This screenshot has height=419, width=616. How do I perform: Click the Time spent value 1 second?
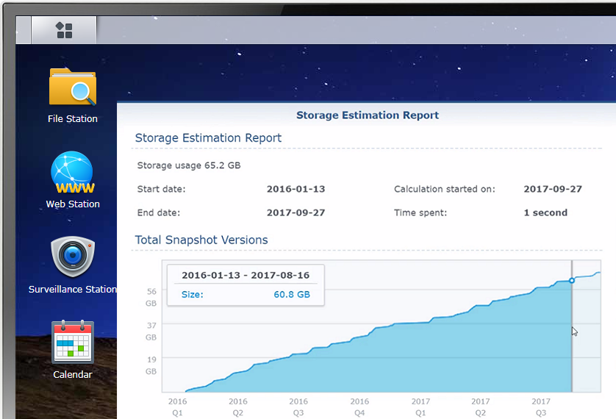(545, 213)
